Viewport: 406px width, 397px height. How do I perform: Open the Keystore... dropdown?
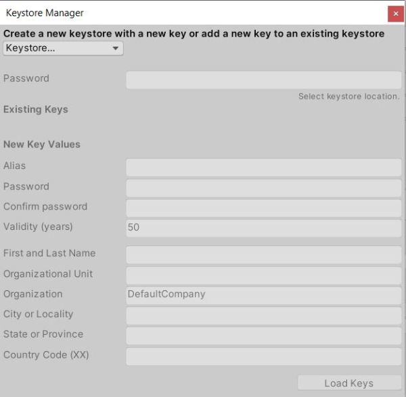click(x=63, y=49)
